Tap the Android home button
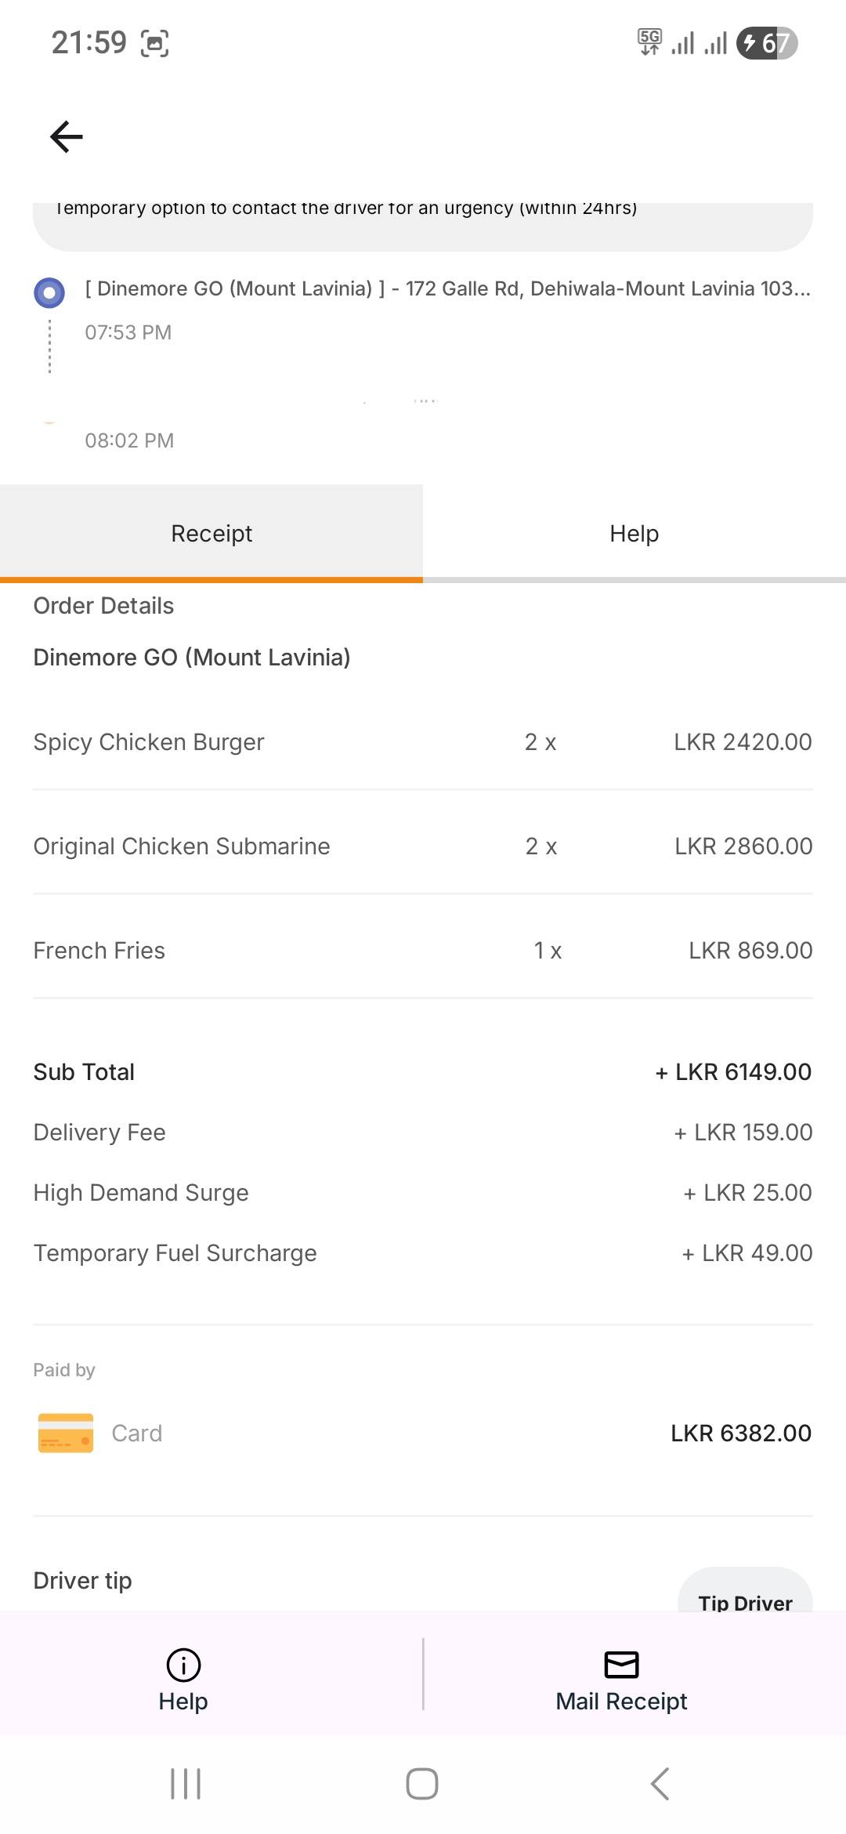The height and width of the screenshot is (1834, 846). (x=422, y=1784)
